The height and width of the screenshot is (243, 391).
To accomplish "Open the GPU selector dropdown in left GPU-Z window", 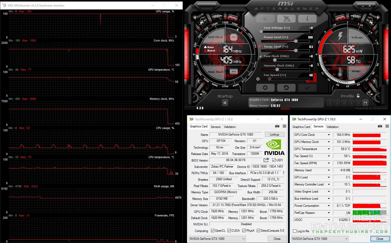I will coord(217,239).
